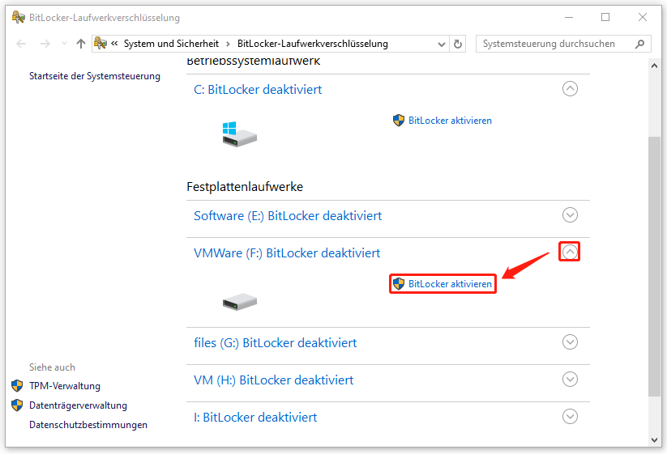Image resolution: width=667 pixels, height=454 pixels.
Task: Click the breadcrumb arrow after System und Sicherheit
Action: [229, 45]
